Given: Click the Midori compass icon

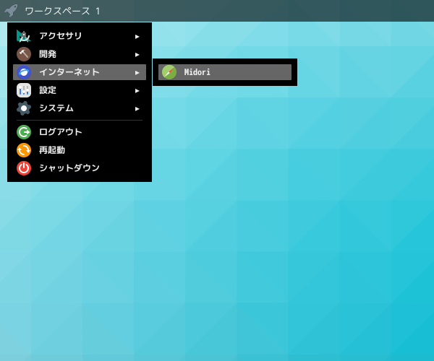Looking at the screenshot, I should point(169,72).
